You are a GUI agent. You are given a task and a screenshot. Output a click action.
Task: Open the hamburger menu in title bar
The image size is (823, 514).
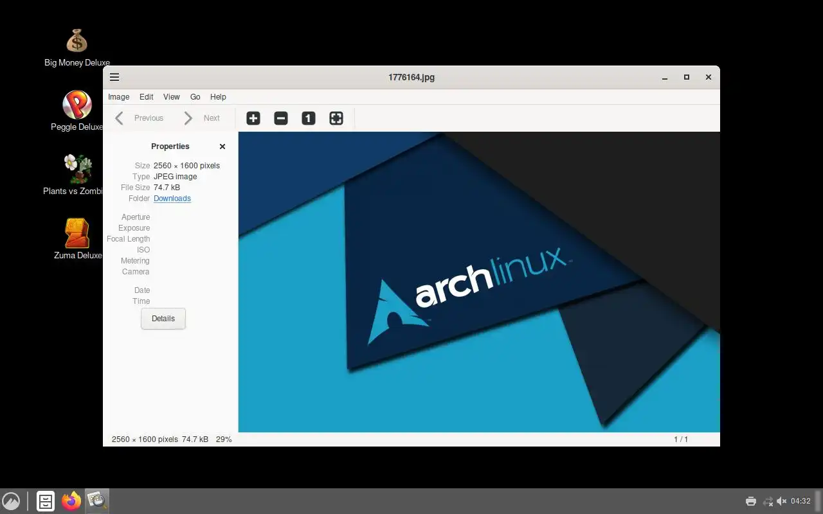click(x=114, y=77)
